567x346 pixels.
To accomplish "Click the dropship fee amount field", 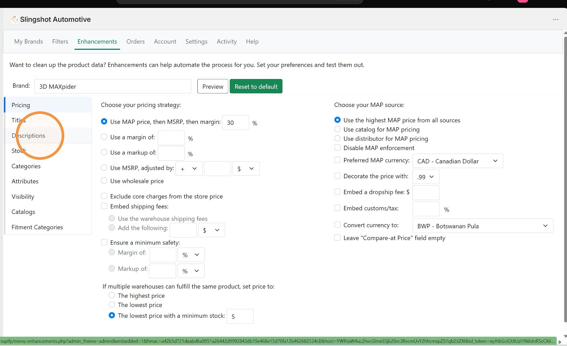I will [426, 193].
